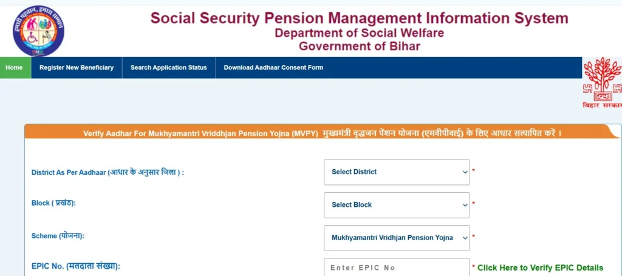The height and width of the screenshot is (276, 622).
Task: Click the बिहार सरकार caption under emblem
Action: (602, 106)
